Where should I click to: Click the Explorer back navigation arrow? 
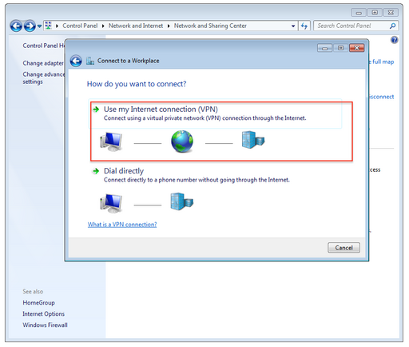tap(16, 26)
